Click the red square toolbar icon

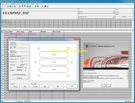point(45,6)
